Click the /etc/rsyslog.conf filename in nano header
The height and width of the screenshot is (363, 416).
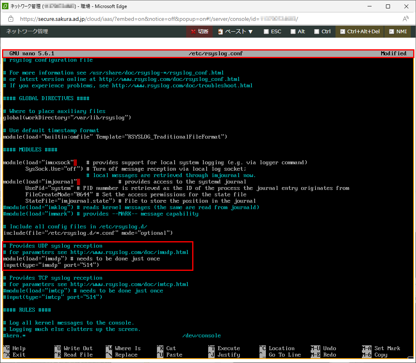[x=215, y=54]
